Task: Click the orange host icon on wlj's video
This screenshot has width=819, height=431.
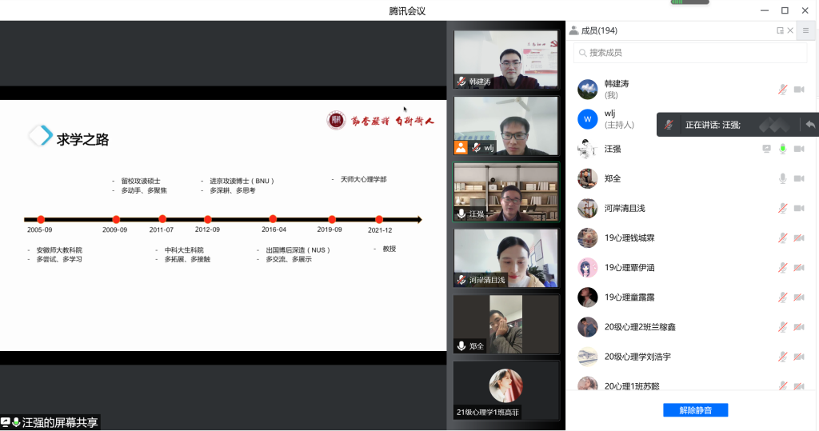Action: click(461, 147)
